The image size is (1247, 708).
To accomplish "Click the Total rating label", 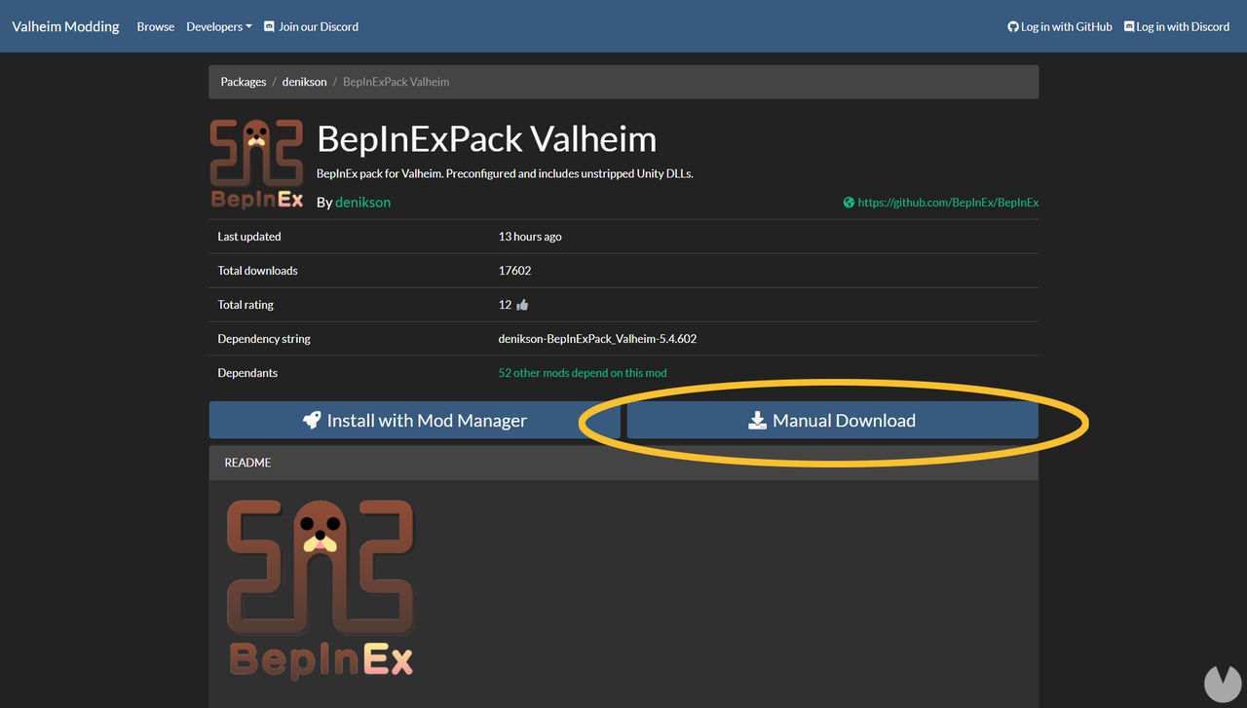I will click(x=246, y=305).
